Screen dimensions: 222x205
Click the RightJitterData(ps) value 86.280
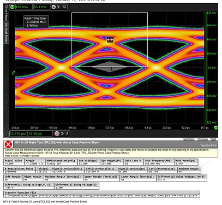133,172
